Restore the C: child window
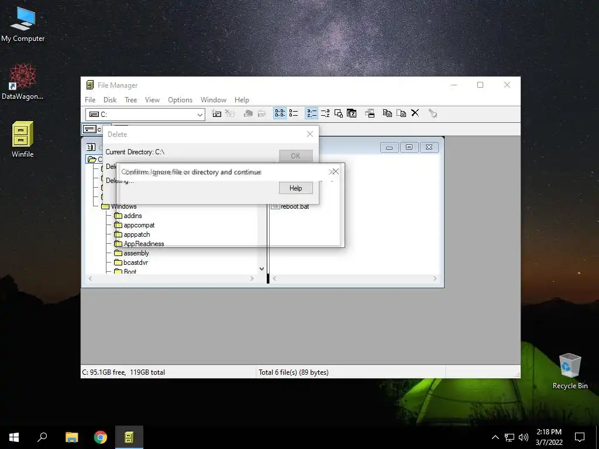This screenshot has height=449, width=599. click(x=409, y=147)
